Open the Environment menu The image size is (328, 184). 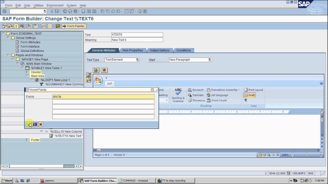pyautogui.click(x=55, y=5)
